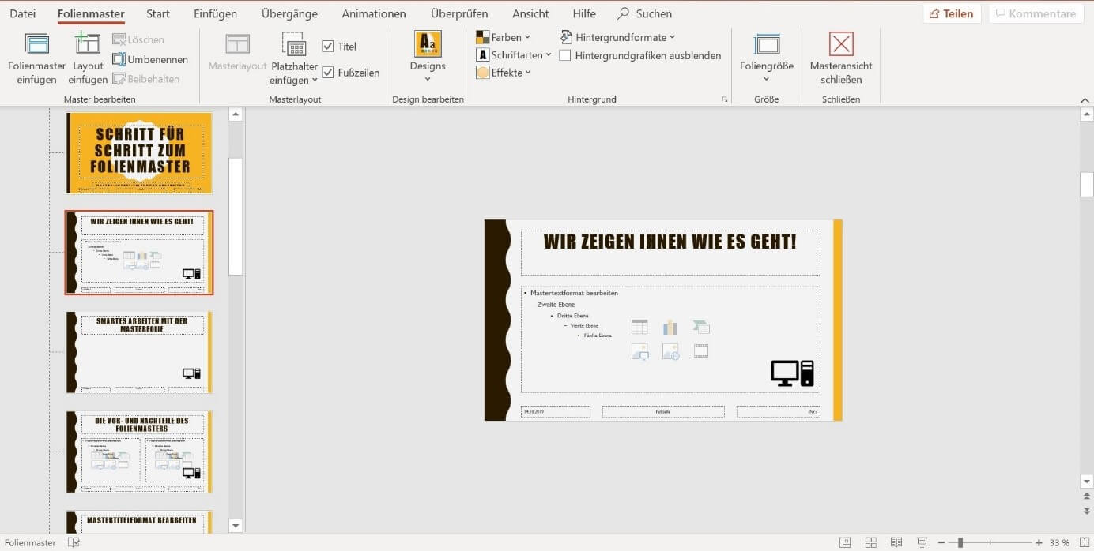Close master view with Masteransicht schließen
This screenshot has height=551, width=1094.
point(841,58)
